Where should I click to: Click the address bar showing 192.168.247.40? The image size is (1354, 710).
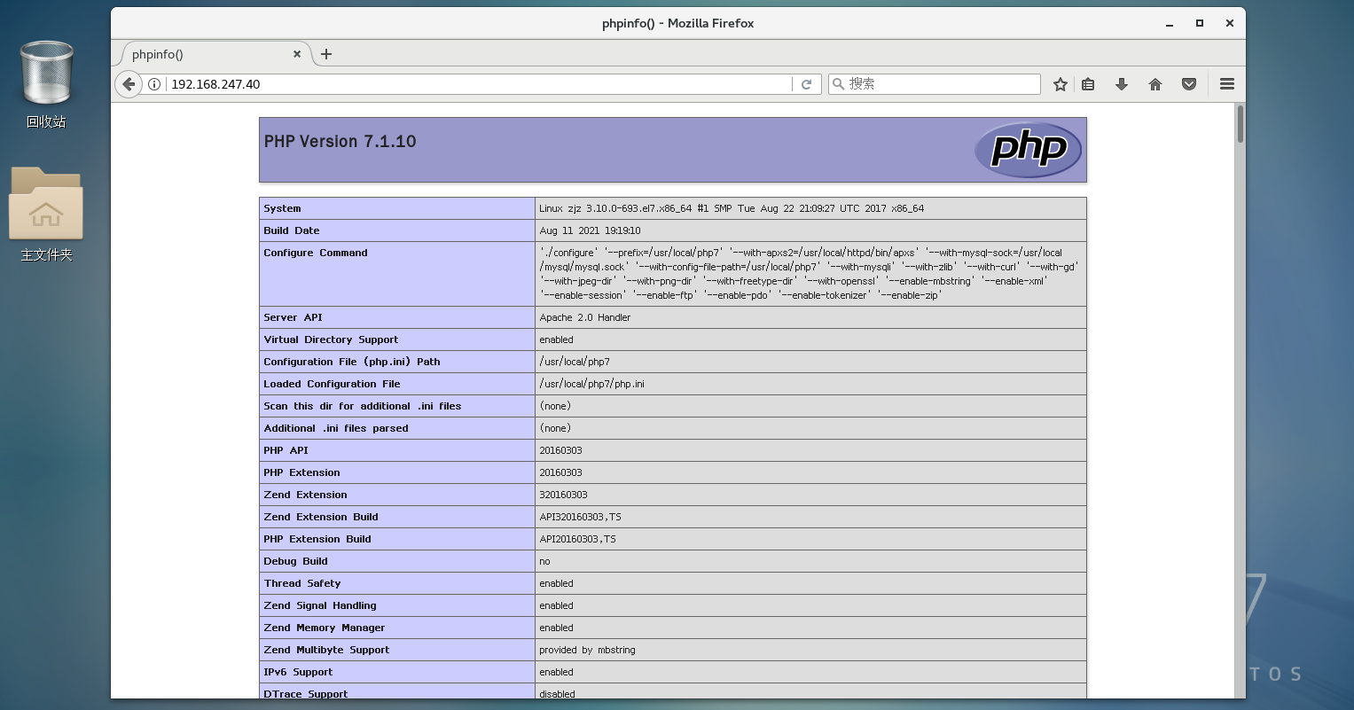(x=479, y=84)
